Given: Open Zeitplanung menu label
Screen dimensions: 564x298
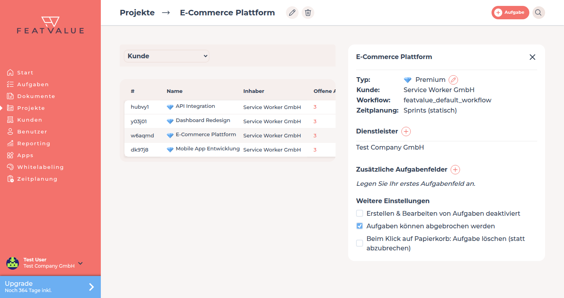Looking at the screenshot, I should click(x=37, y=179).
